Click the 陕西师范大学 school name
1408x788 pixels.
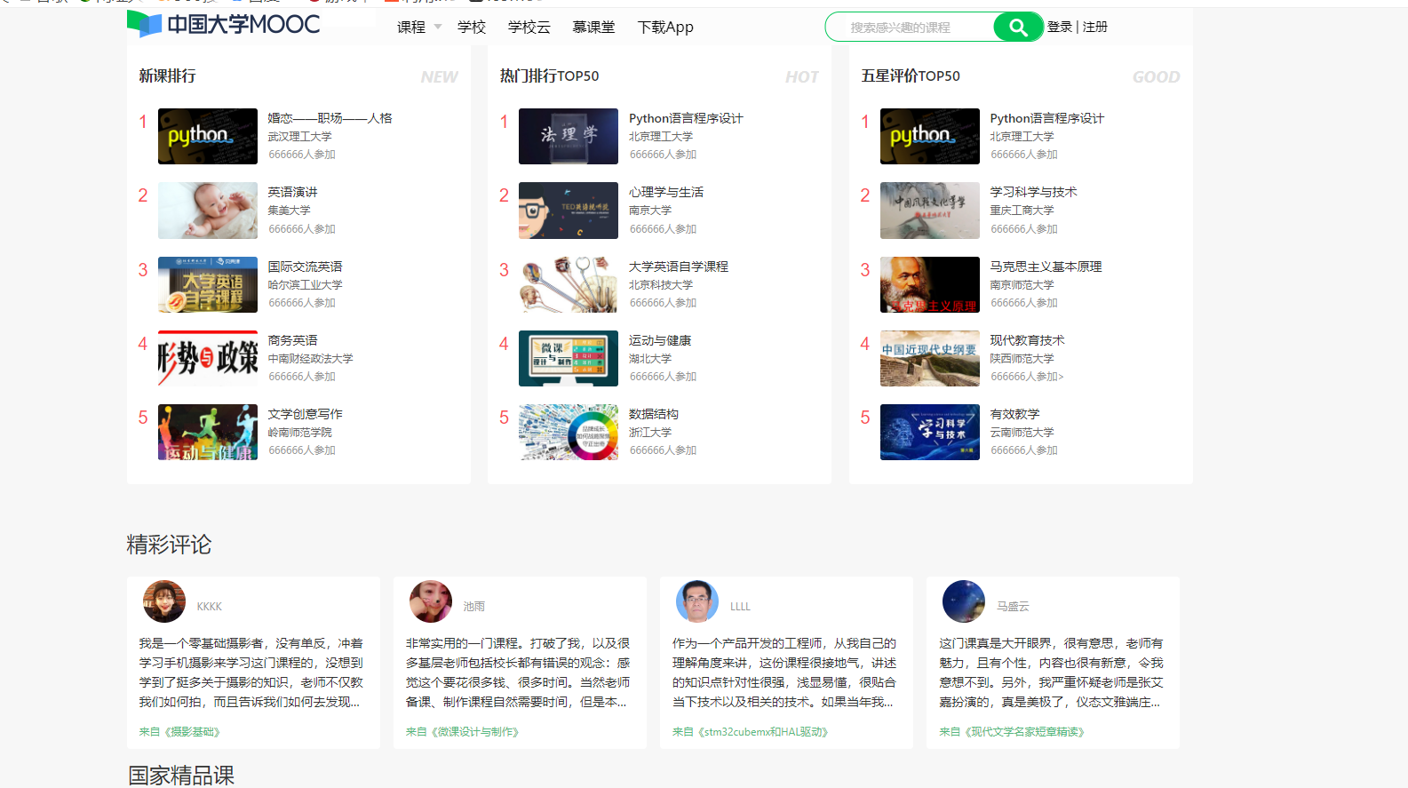coord(1022,359)
